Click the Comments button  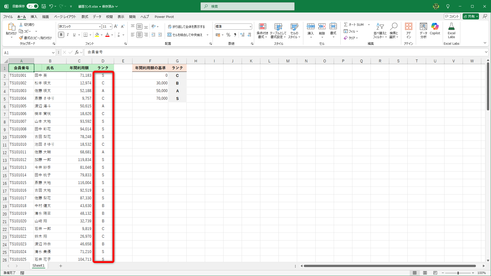pyautogui.click(x=452, y=16)
